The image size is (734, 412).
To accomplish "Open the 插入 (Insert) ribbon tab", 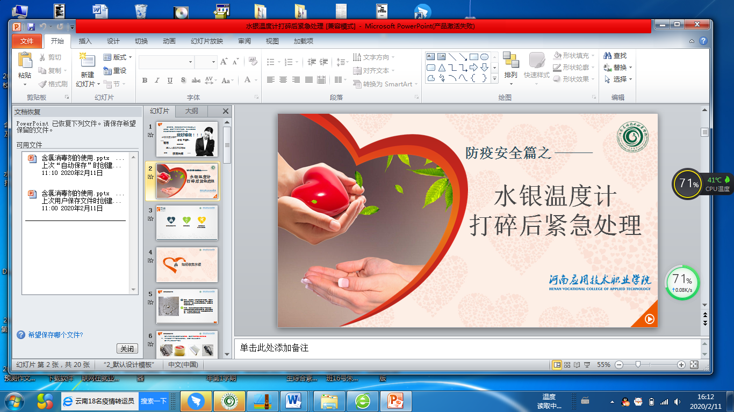I will coord(85,41).
